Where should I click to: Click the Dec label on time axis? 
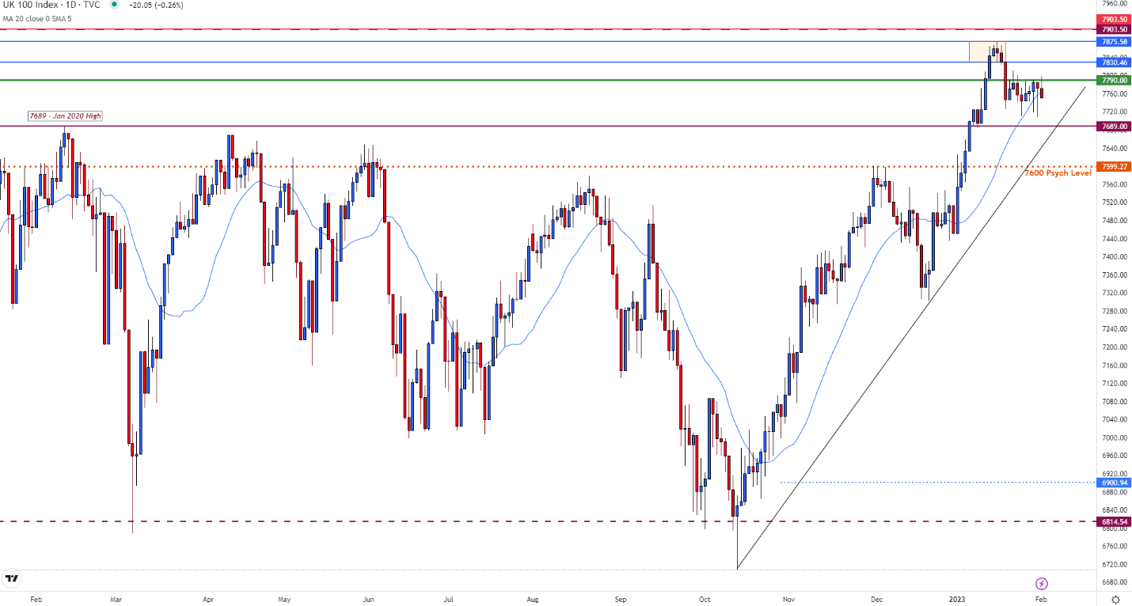coord(875,600)
